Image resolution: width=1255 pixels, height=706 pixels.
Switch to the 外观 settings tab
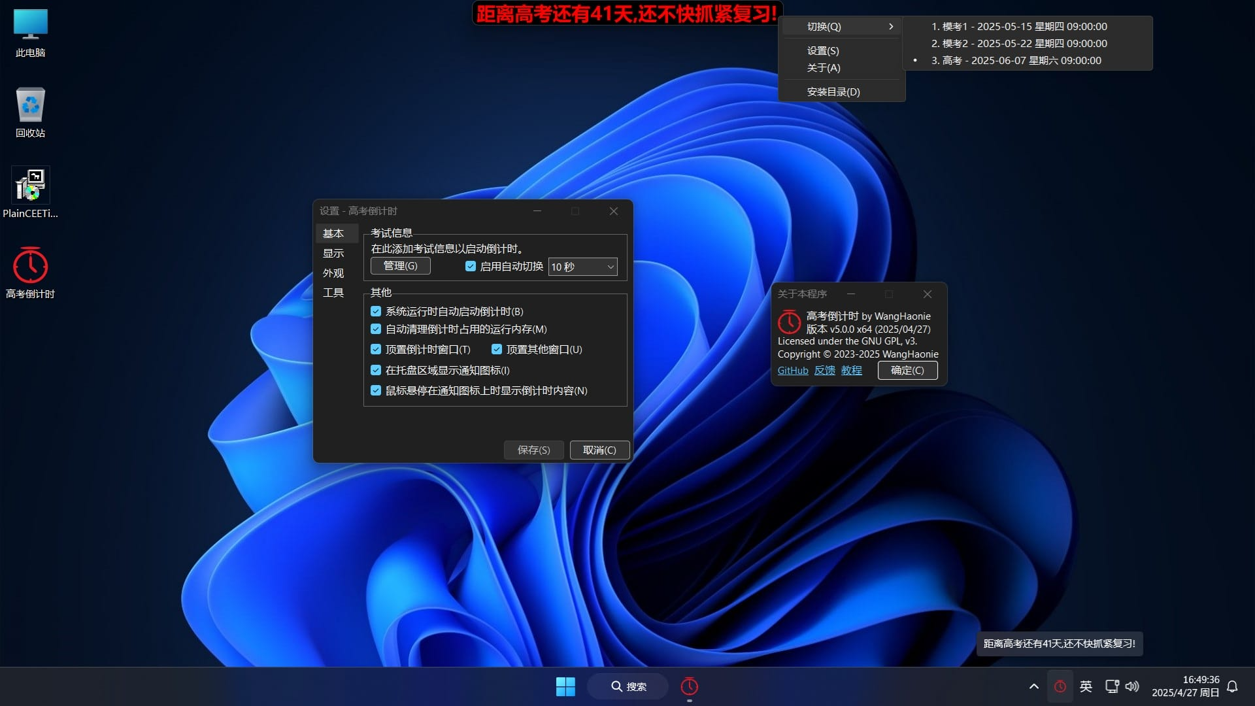point(333,273)
